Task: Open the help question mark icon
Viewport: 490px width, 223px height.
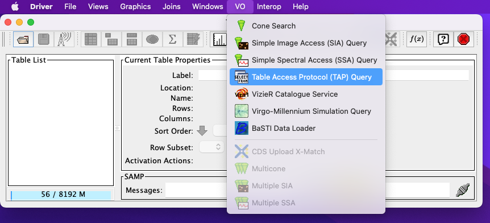Action: click(443, 39)
